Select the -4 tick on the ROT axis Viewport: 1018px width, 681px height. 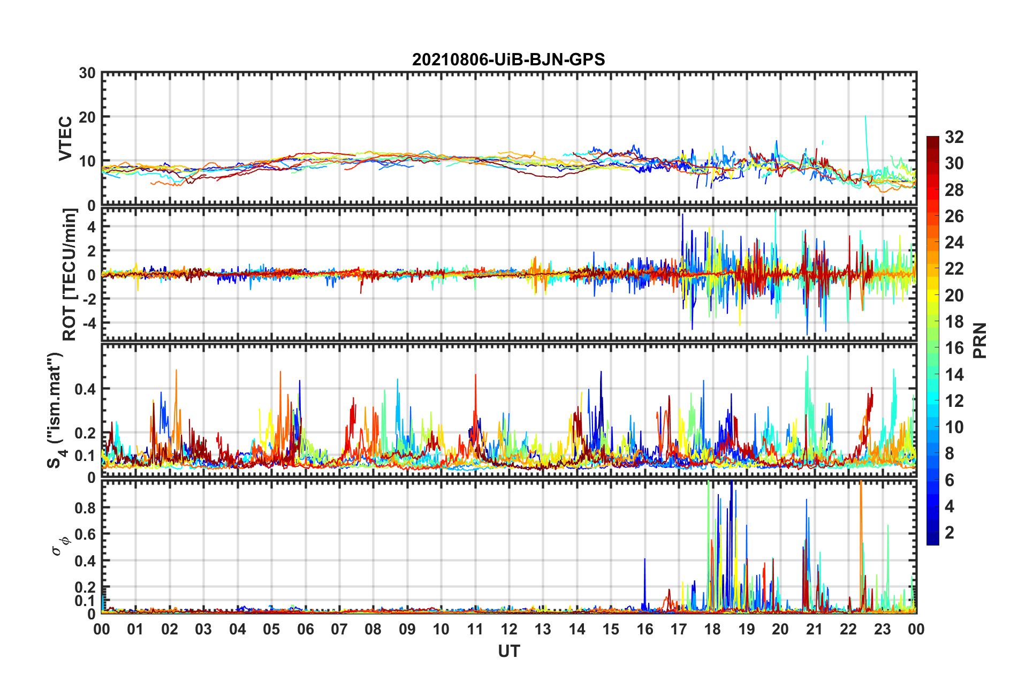point(89,323)
